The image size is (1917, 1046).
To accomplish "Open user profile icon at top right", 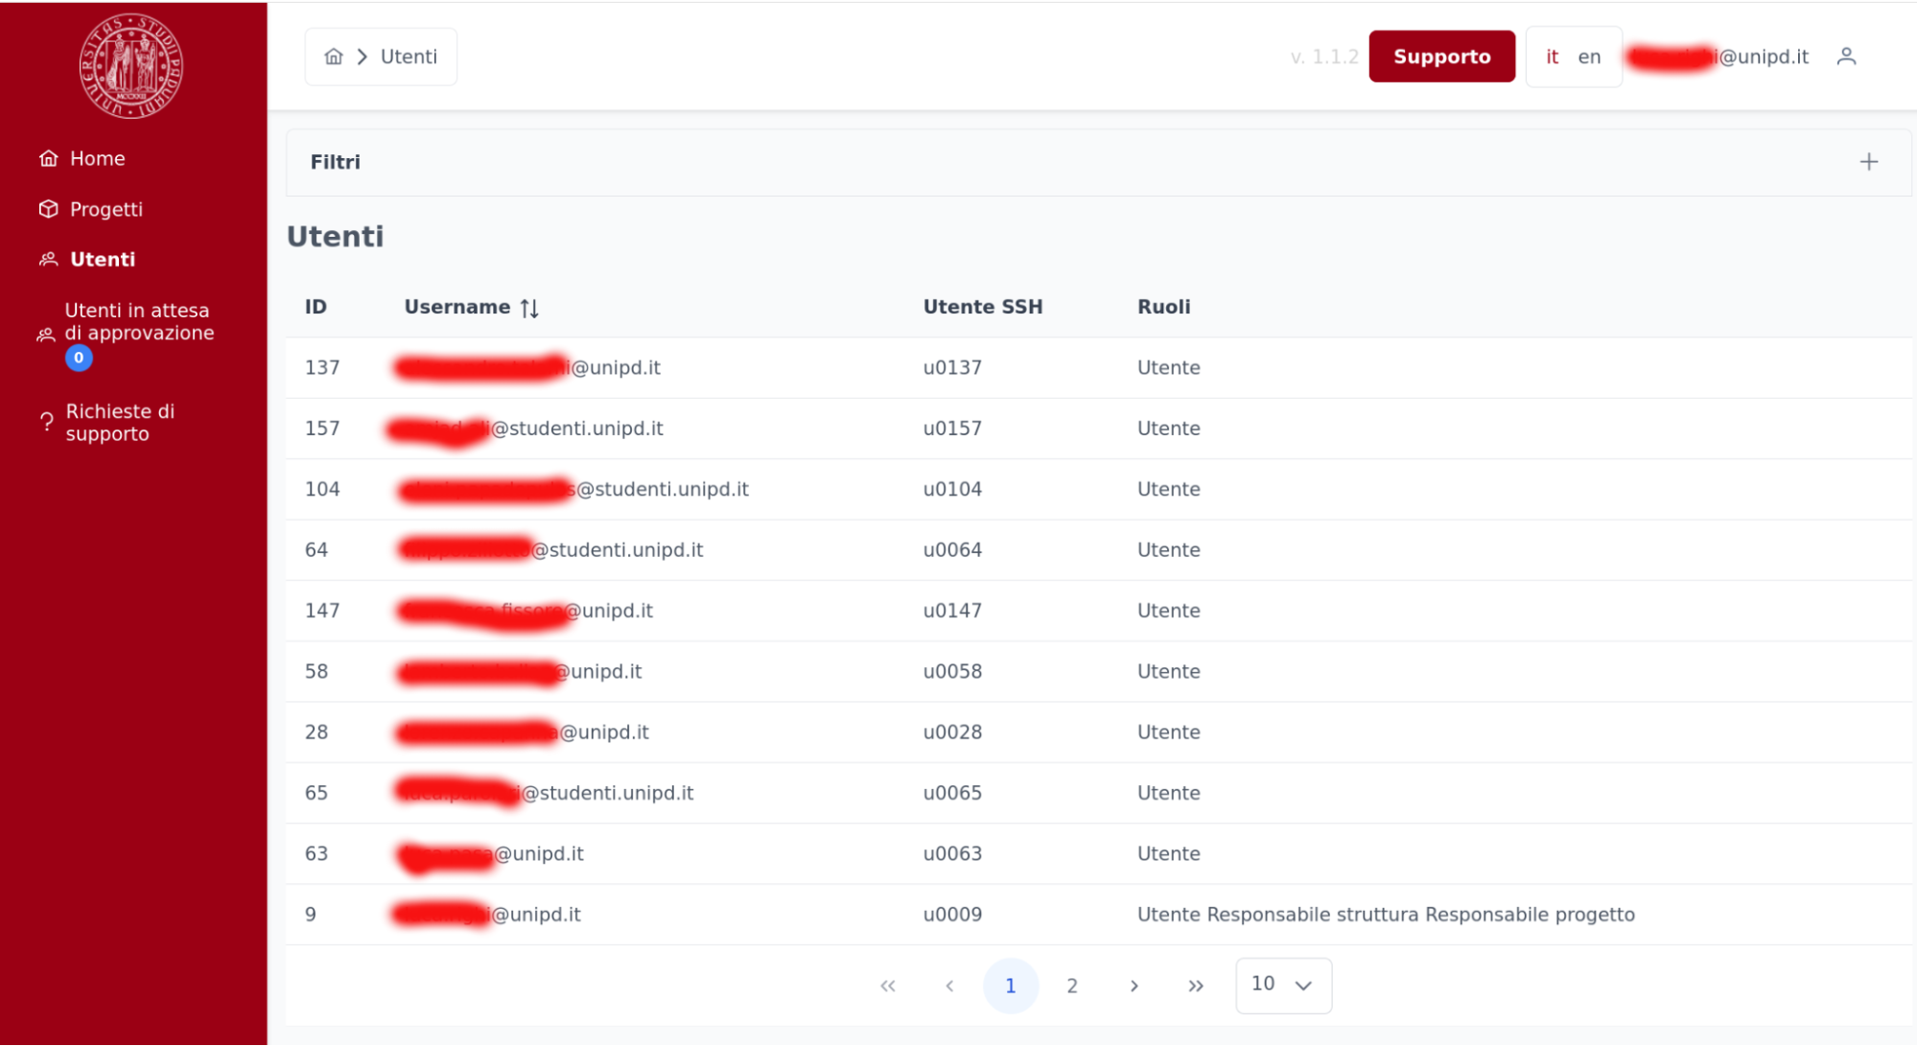I will (1845, 57).
